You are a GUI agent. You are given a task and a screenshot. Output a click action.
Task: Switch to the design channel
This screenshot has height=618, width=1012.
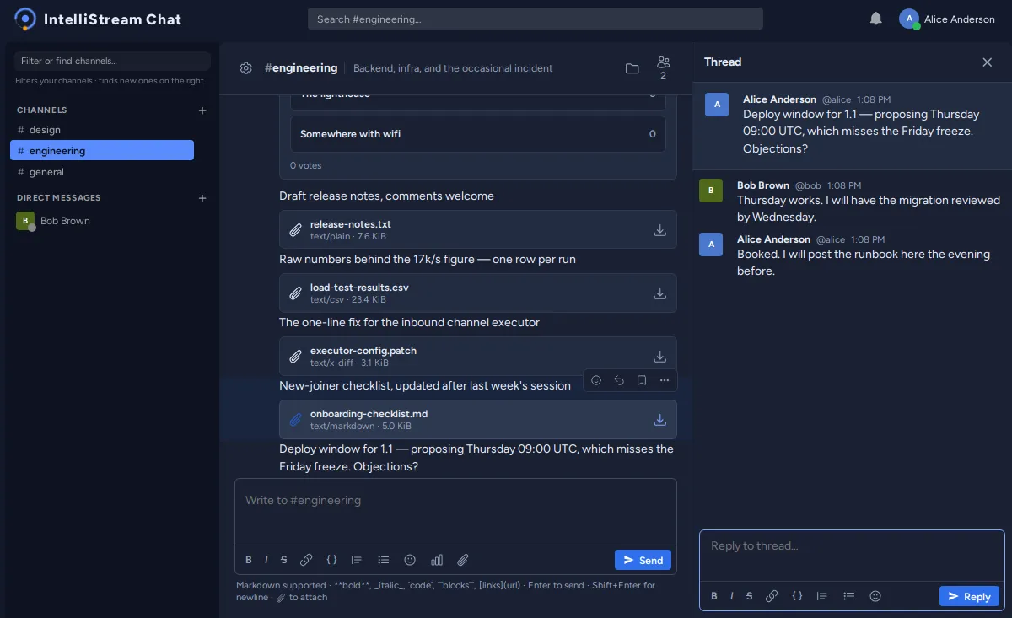tap(102, 130)
